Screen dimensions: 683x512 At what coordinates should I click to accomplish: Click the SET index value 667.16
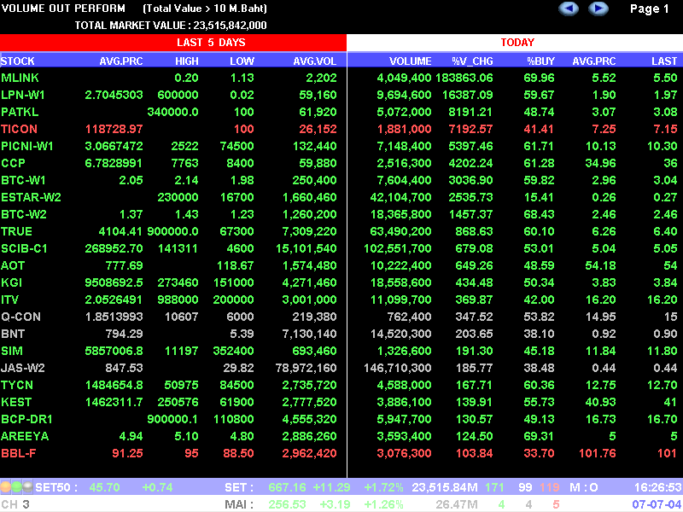tap(287, 487)
